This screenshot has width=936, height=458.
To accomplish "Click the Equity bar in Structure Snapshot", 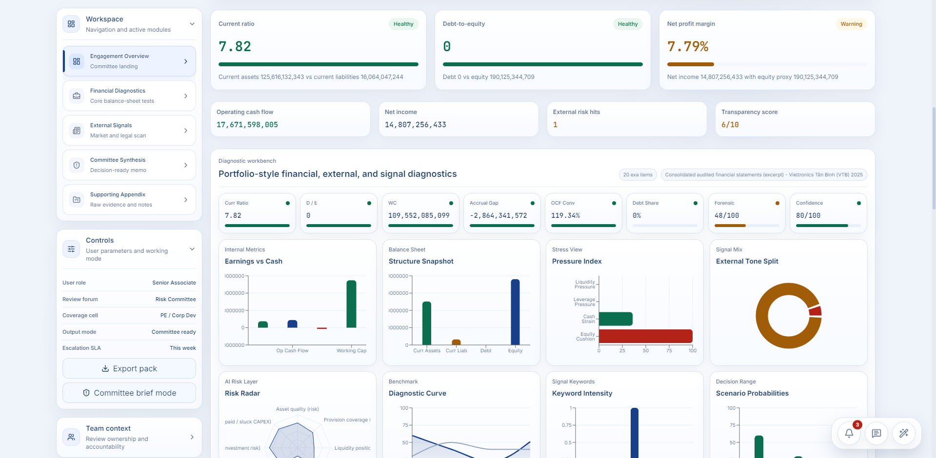I will tap(515, 312).
